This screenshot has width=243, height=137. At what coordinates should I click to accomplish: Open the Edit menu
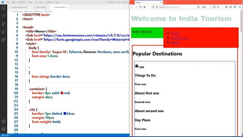(x=14, y=2)
